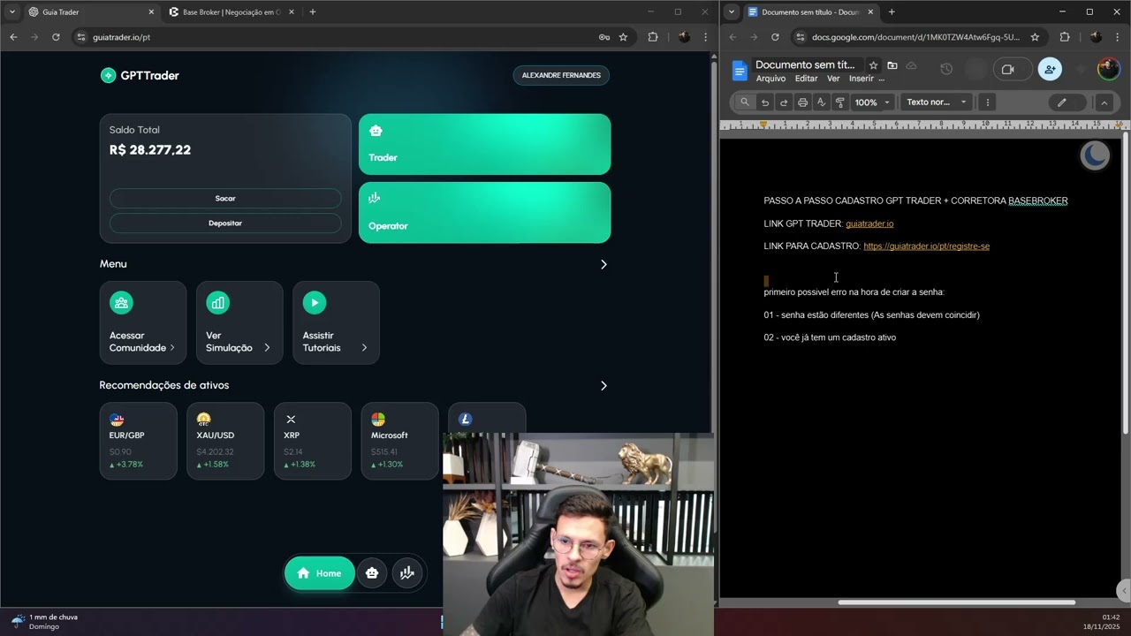Viewport: 1131px width, 636px height.
Task: Open the Arquivo menu in Docs
Action: (770, 79)
